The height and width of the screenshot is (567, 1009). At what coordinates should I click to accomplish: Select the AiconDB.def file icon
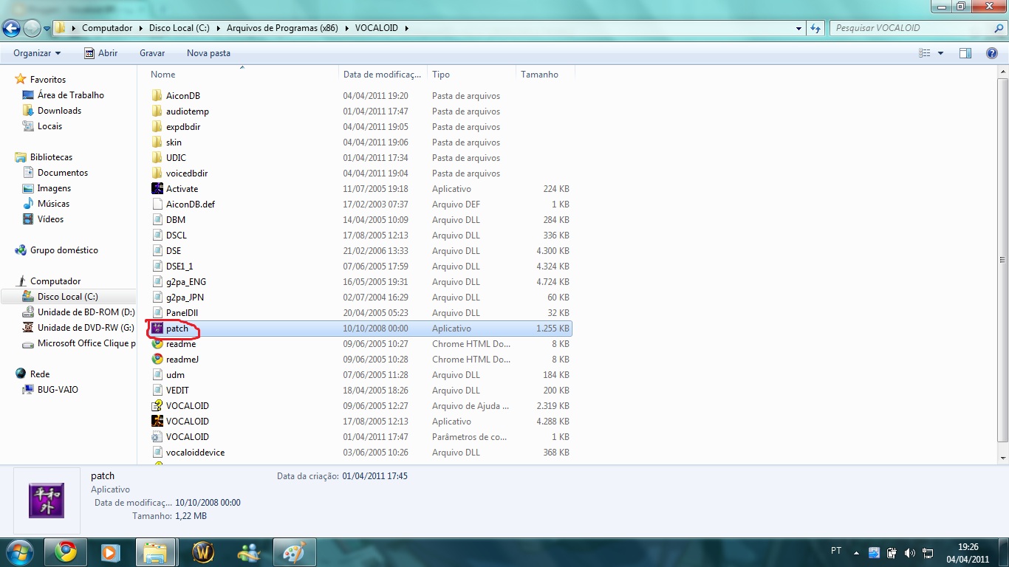tap(157, 205)
